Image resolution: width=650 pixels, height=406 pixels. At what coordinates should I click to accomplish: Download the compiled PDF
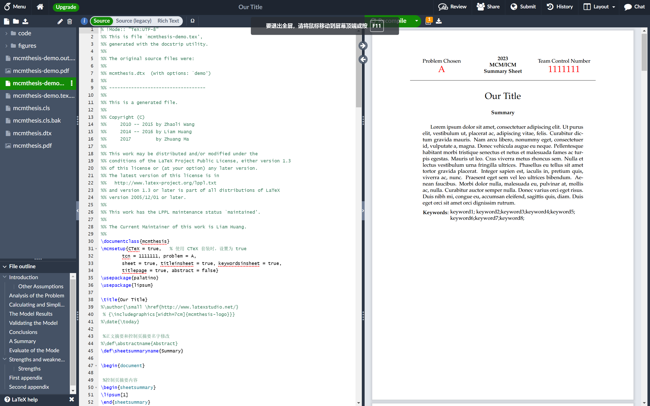point(438,21)
